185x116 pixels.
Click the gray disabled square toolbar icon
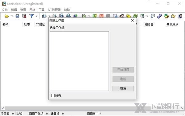pos(108,16)
